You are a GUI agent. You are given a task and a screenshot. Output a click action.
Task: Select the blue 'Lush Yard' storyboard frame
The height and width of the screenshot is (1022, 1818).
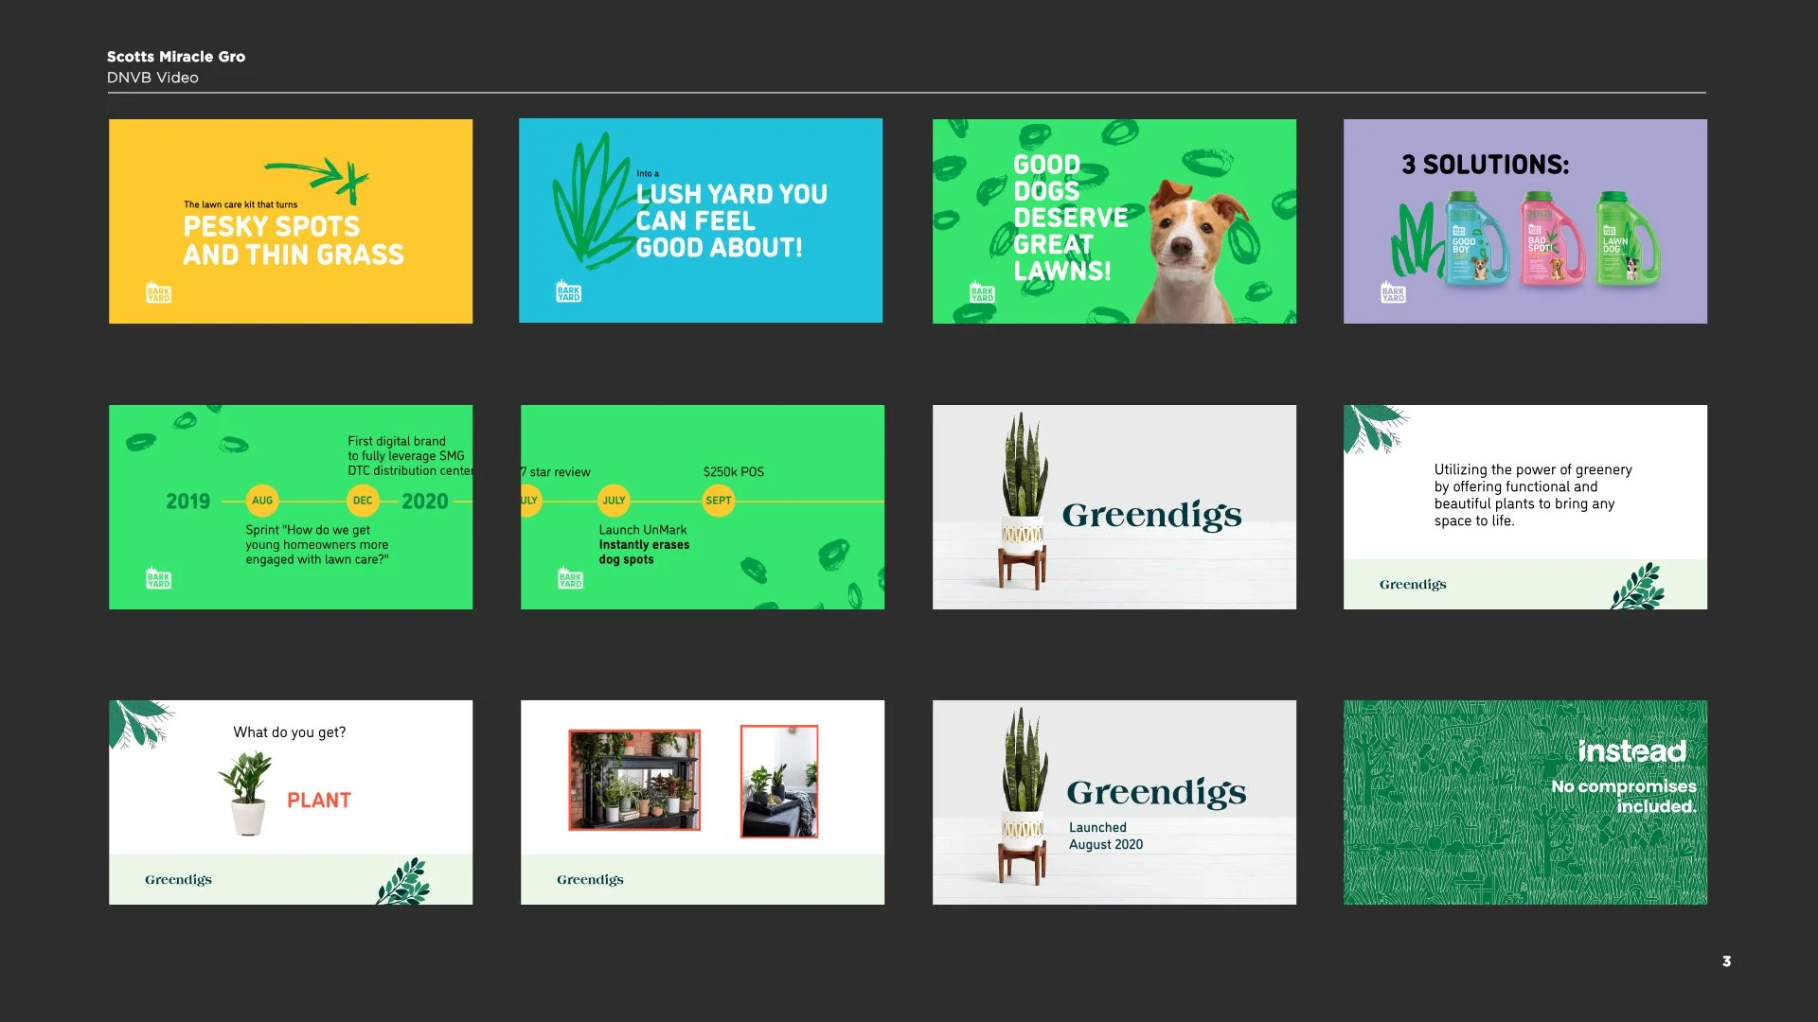click(x=700, y=220)
